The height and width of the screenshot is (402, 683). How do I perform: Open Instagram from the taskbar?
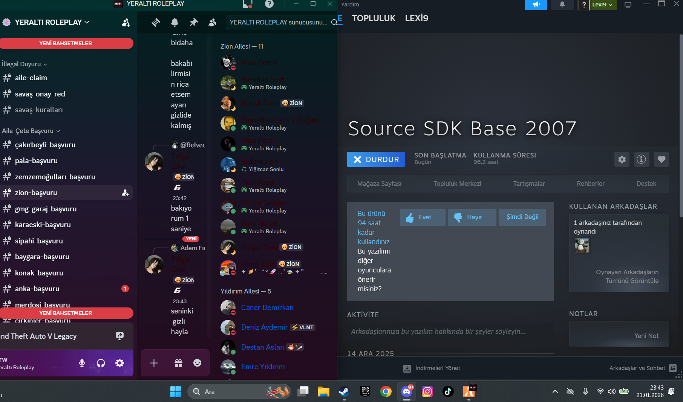(427, 392)
